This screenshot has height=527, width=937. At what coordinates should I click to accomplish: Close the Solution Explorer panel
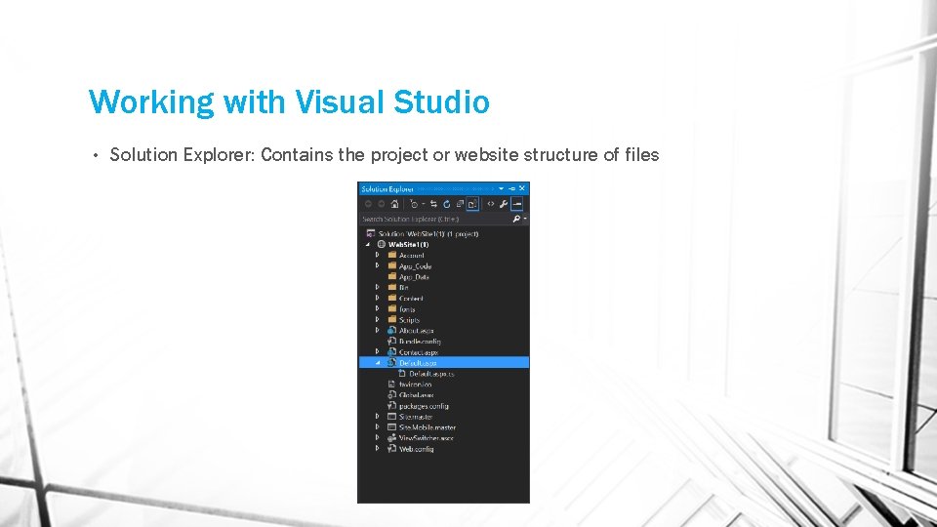point(521,188)
